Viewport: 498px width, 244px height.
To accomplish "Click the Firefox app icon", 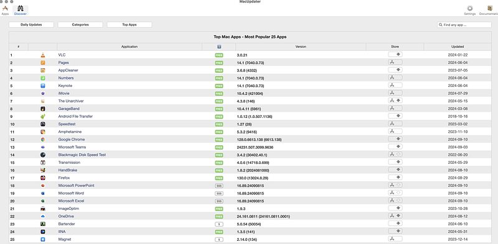I will click(x=43, y=178).
